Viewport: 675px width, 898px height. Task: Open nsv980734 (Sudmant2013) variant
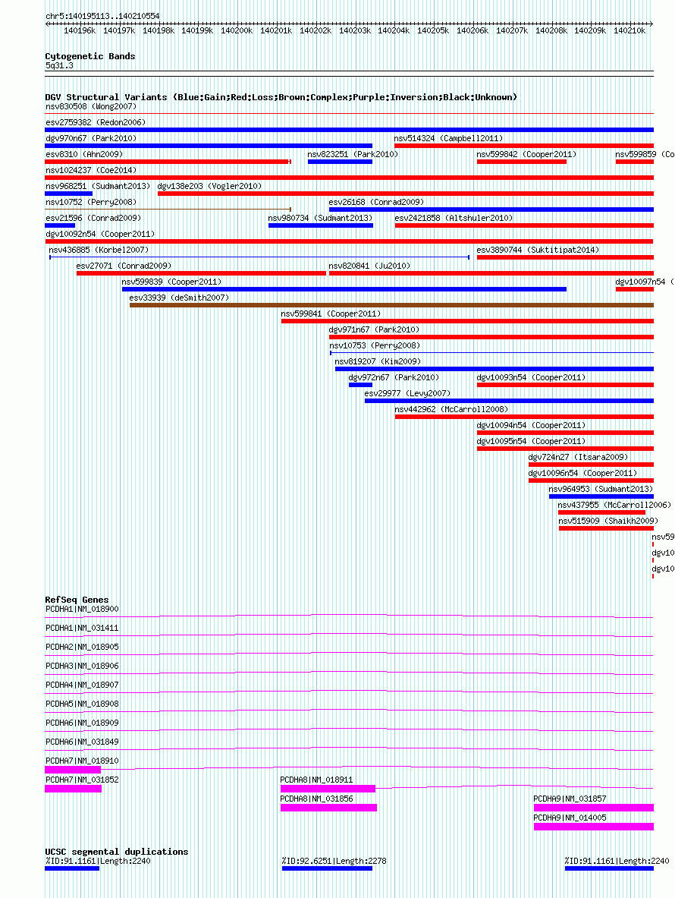coord(320,225)
